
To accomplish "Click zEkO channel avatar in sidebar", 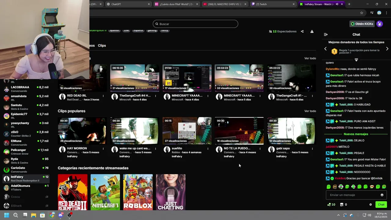I will tap(6, 134).
